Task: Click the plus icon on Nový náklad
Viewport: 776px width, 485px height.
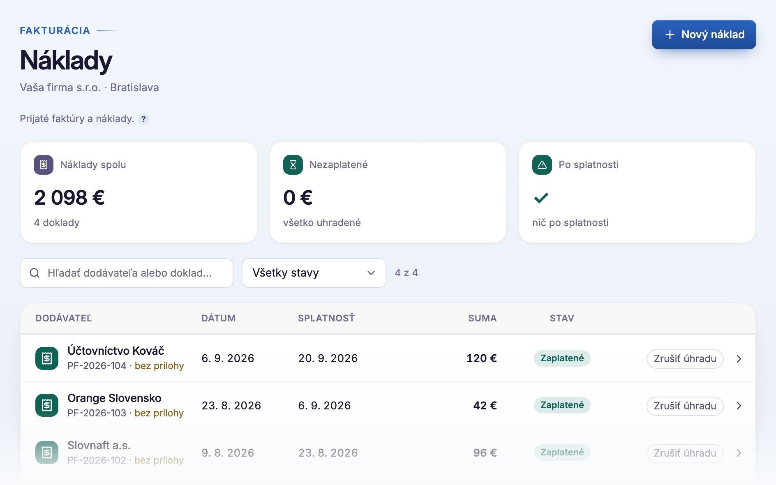Action: 670,35
